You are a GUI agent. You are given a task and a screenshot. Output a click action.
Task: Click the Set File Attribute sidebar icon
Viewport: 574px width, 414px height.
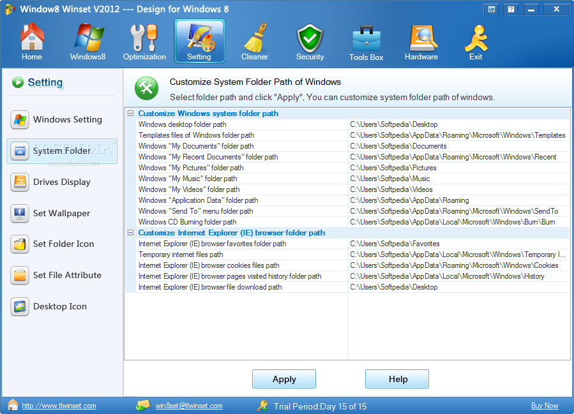coord(20,276)
